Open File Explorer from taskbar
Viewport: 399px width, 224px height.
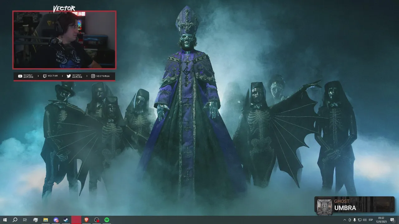coord(46,220)
